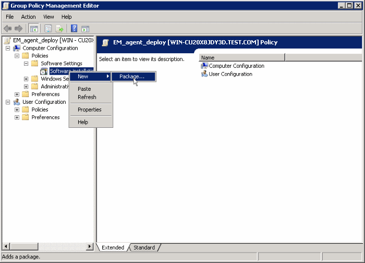Select Software Settings in the tree

coord(62,63)
